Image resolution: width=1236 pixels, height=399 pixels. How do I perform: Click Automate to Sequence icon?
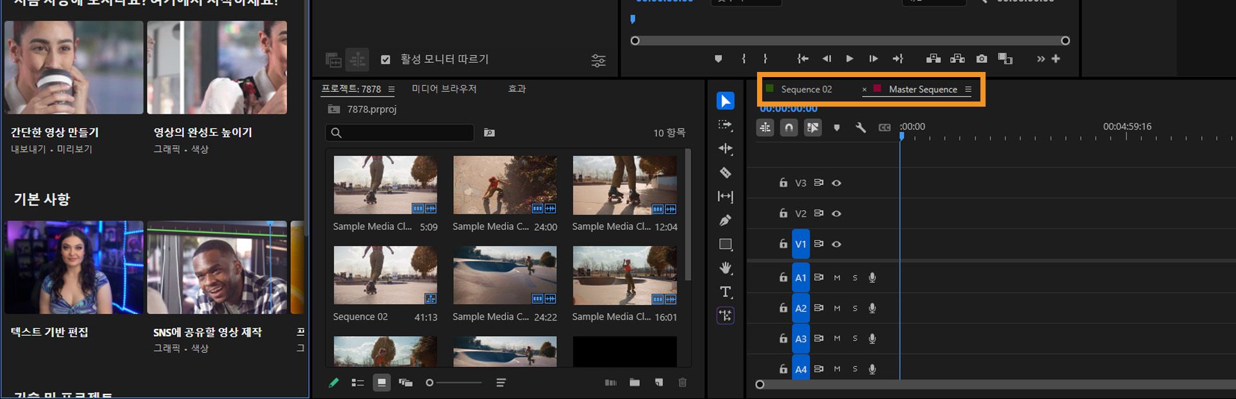click(x=611, y=382)
